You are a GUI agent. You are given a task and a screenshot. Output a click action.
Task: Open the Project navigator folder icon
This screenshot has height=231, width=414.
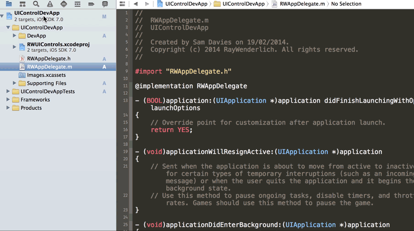[x=9, y=4]
